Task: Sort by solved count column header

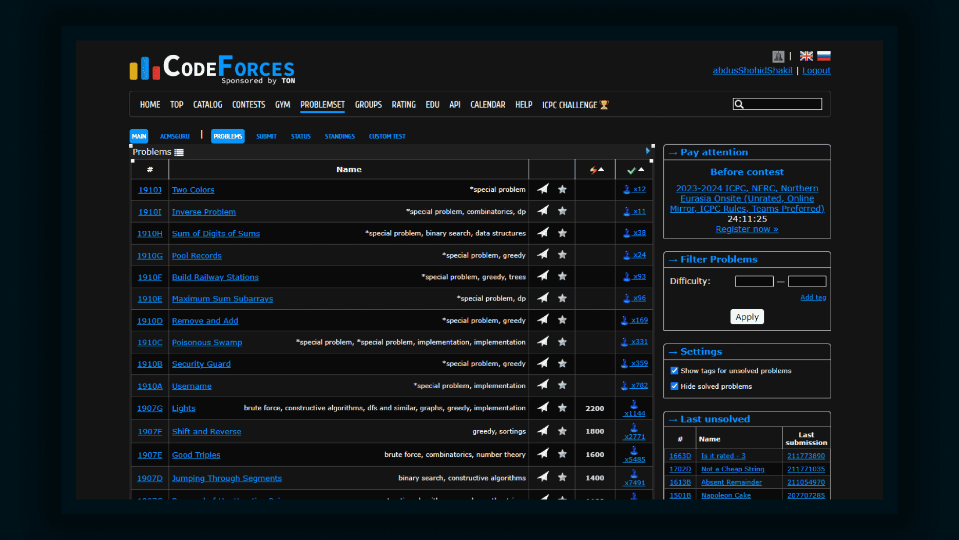Action: (635, 170)
